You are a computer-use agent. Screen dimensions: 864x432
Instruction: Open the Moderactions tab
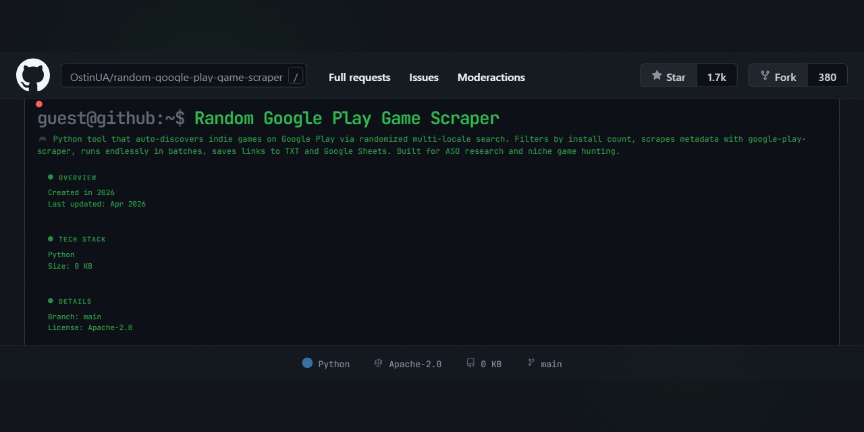point(491,77)
